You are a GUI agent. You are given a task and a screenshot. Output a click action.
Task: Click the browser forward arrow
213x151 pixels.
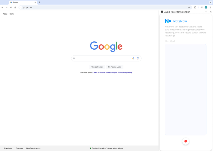tap(7, 7)
